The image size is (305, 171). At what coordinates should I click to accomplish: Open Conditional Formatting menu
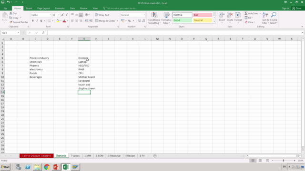(x=154, y=18)
